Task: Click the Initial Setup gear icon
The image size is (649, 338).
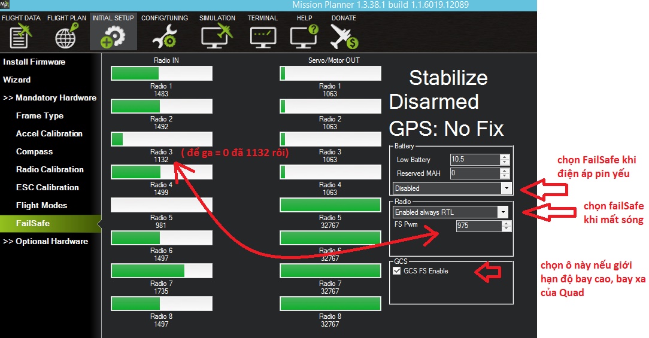Action: [x=113, y=36]
